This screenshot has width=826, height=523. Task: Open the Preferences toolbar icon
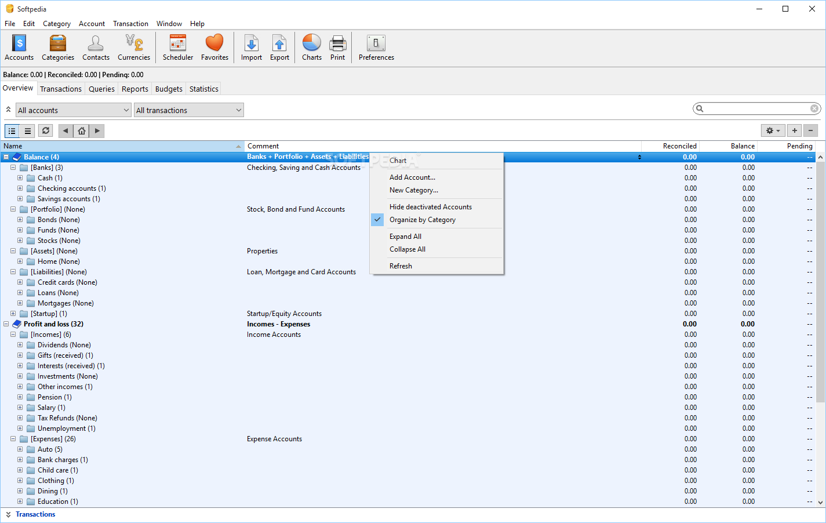(376, 48)
